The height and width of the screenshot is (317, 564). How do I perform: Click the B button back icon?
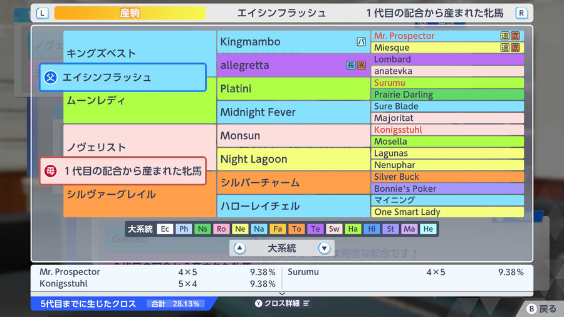pyautogui.click(x=531, y=309)
